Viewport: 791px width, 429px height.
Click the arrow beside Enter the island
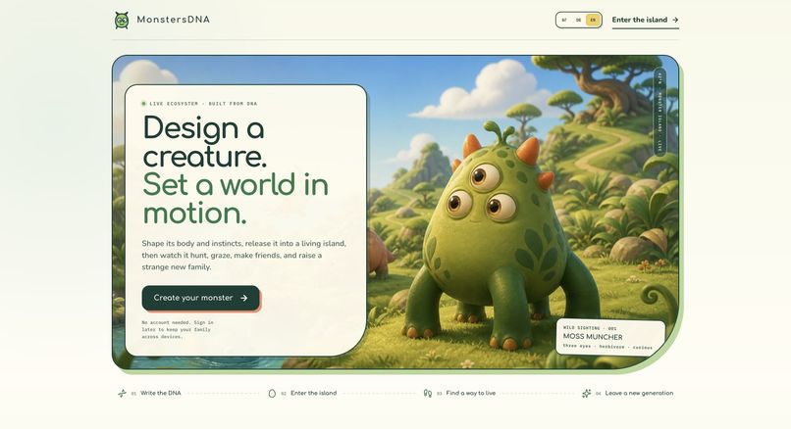pos(675,21)
